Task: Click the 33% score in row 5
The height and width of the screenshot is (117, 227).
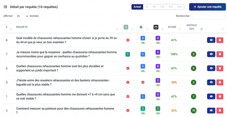Action: coord(174,110)
